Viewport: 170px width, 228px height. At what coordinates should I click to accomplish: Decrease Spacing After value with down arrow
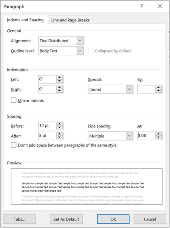tap(60, 137)
